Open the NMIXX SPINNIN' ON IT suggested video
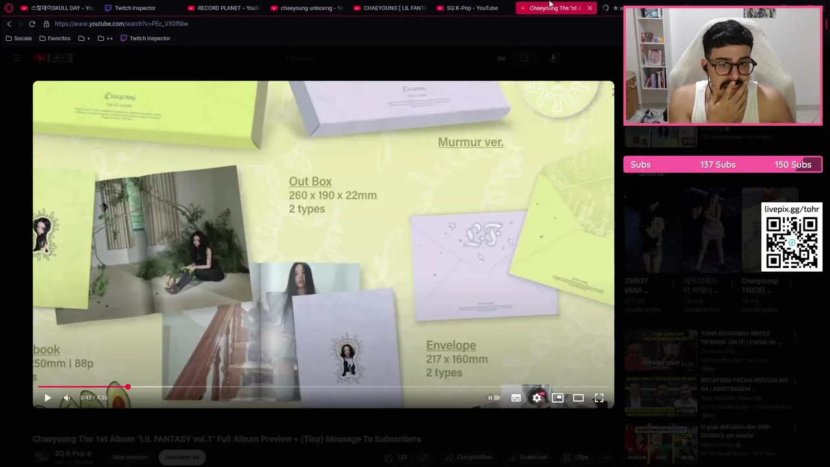Screen dimensions: 830x467 (x=710, y=351)
